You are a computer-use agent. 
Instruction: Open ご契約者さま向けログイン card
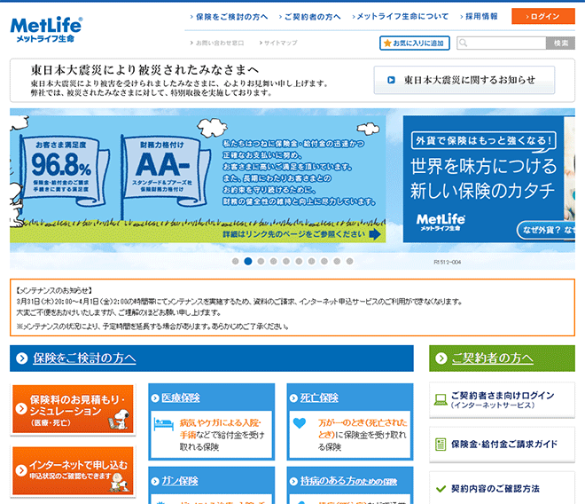502,399
